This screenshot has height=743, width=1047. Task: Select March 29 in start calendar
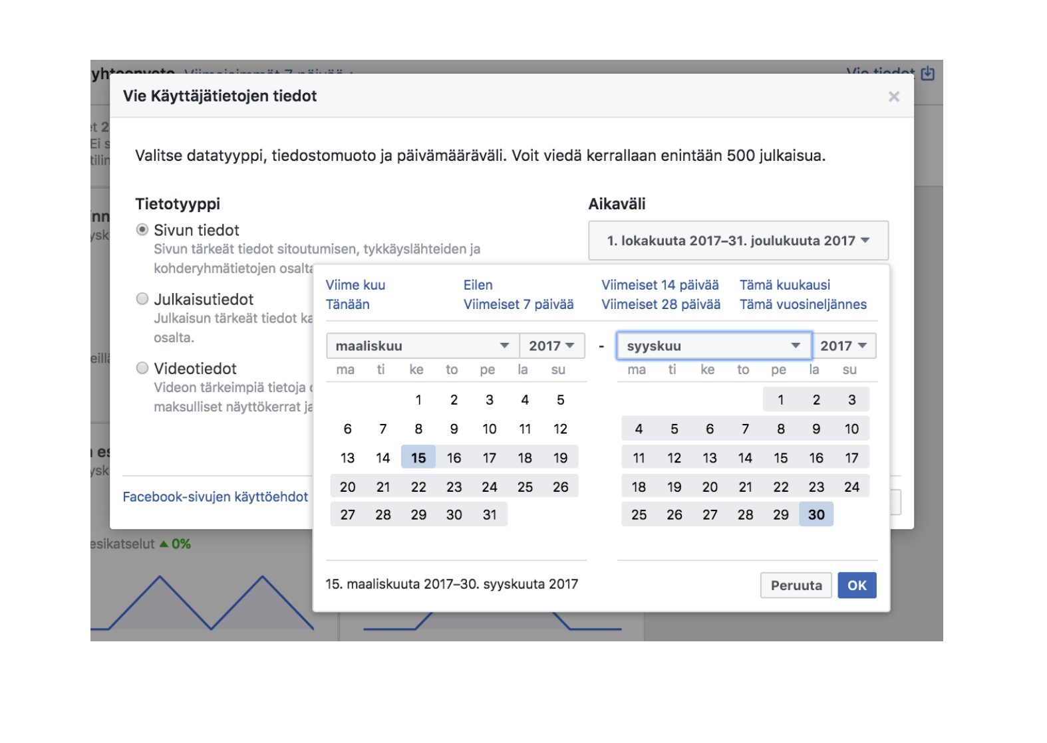(x=418, y=515)
